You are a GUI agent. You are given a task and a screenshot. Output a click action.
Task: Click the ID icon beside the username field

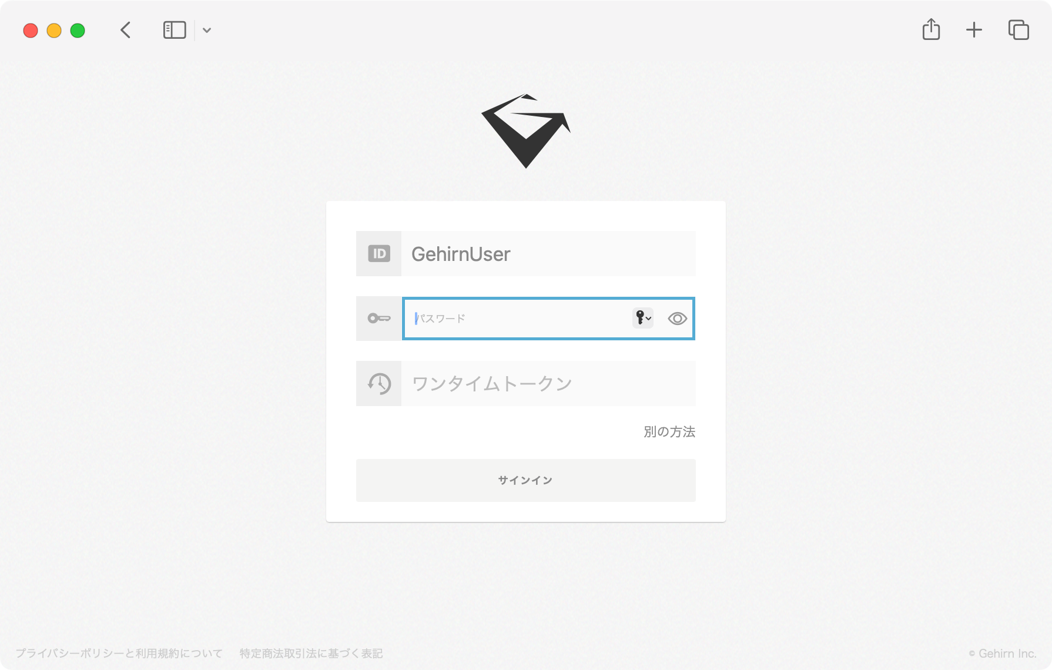(x=378, y=253)
